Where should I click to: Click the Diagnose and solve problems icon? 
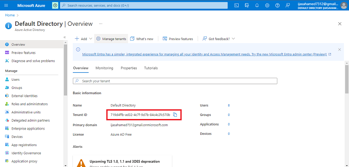(7, 61)
